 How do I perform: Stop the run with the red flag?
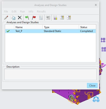(x=34, y=18)
